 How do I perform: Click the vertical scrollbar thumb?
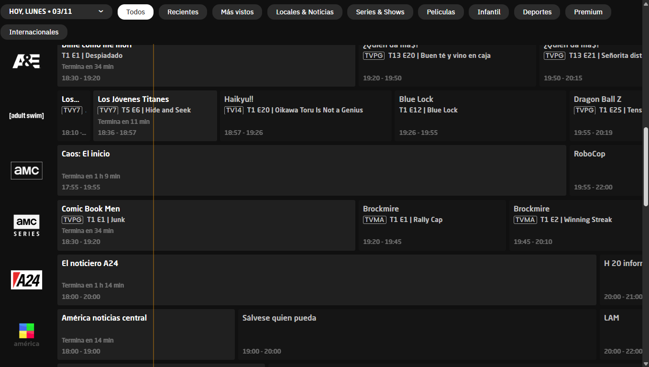(x=646, y=167)
